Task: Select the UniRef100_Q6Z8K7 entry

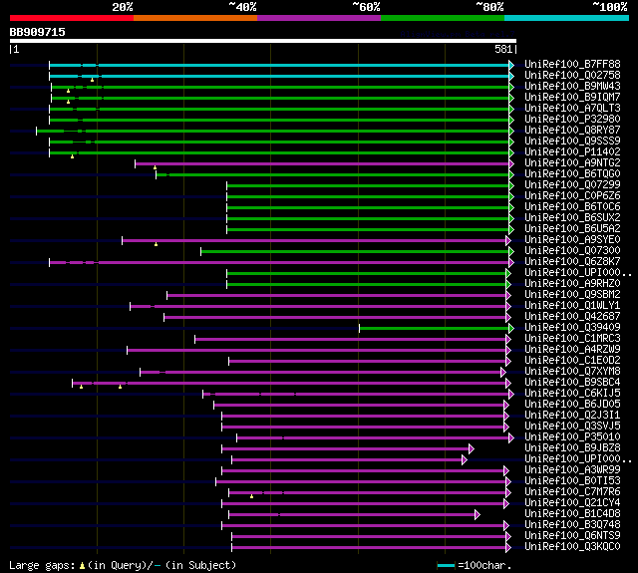Action: 572,262
